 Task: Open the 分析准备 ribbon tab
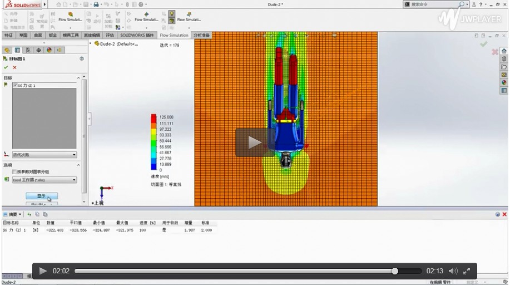pyautogui.click(x=201, y=35)
